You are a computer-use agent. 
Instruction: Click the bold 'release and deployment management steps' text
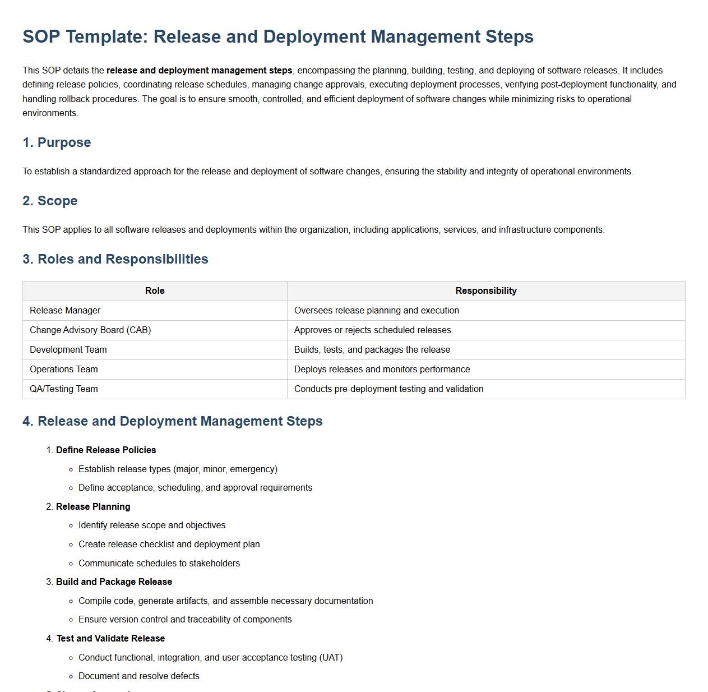coord(199,71)
